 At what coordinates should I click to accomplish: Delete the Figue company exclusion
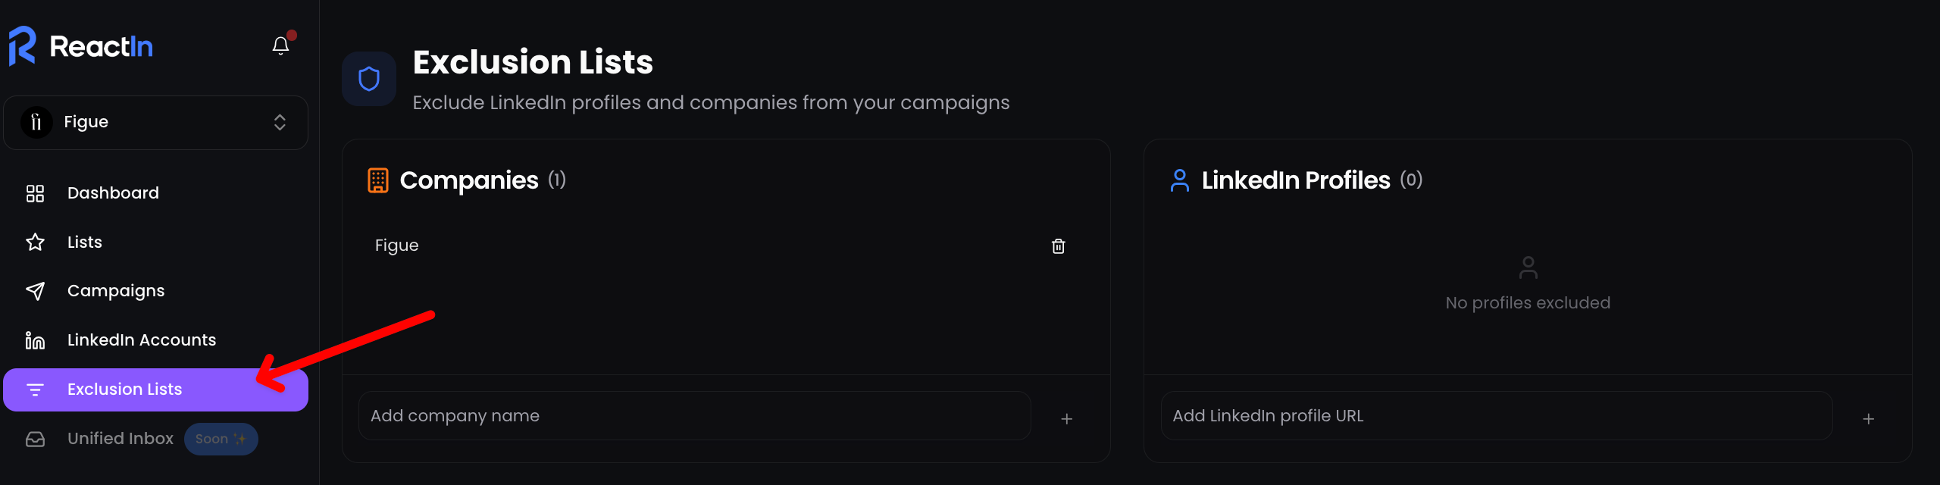1058,246
